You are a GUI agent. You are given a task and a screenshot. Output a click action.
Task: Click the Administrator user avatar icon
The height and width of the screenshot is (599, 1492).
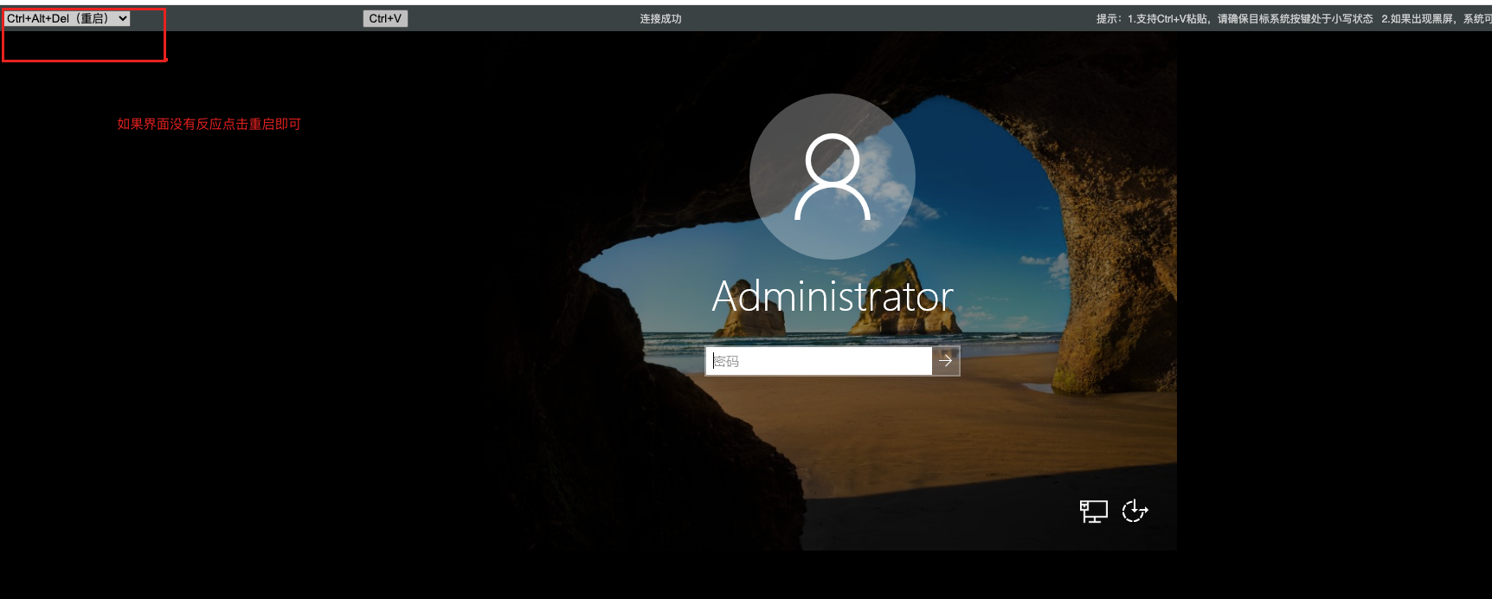coord(833,177)
